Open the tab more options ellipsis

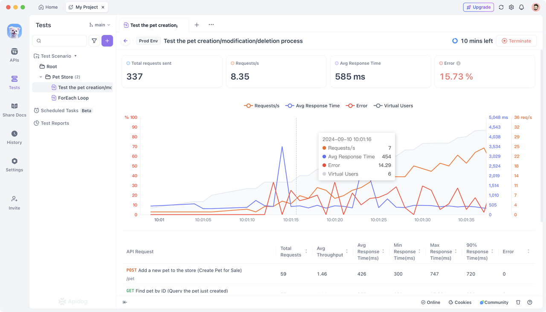211,25
